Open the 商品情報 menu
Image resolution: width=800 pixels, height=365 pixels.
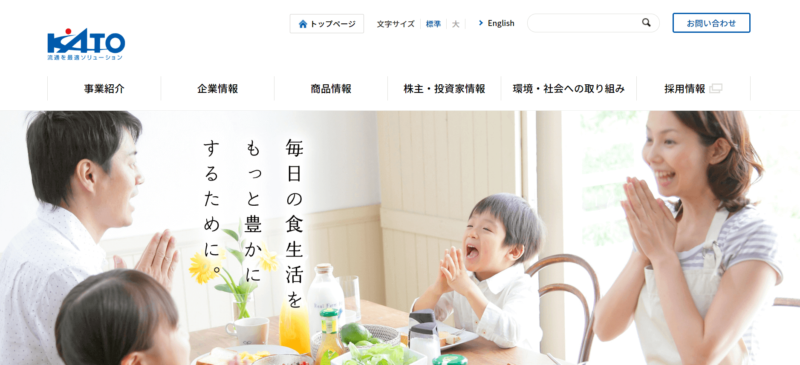click(x=331, y=89)
